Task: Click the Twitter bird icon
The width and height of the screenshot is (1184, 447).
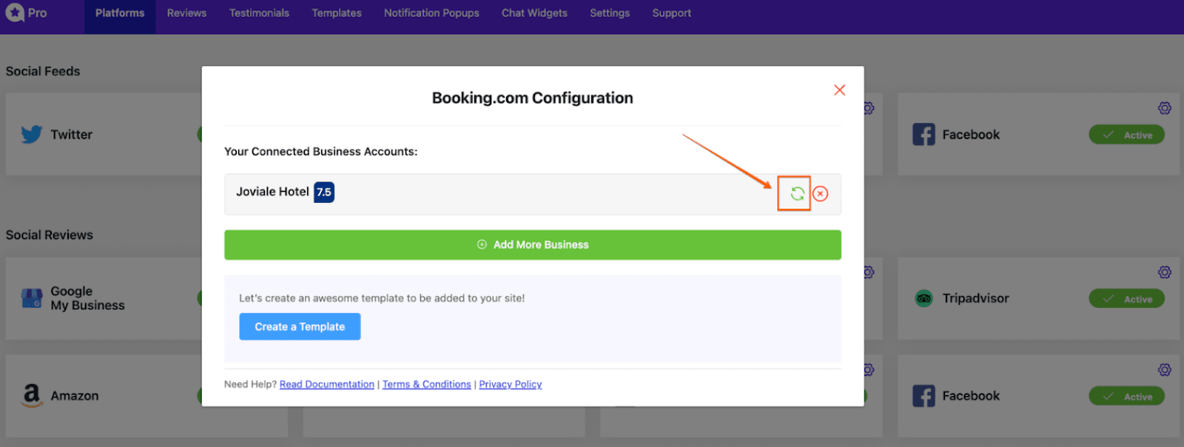Action: pyautogui.click(x=32, y=135)
